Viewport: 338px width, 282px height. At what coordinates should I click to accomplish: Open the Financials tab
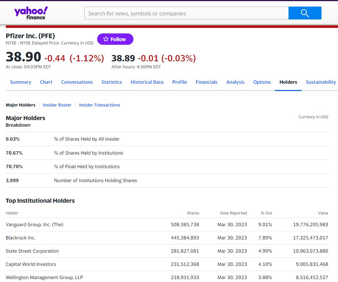click(x=206, y=82)
